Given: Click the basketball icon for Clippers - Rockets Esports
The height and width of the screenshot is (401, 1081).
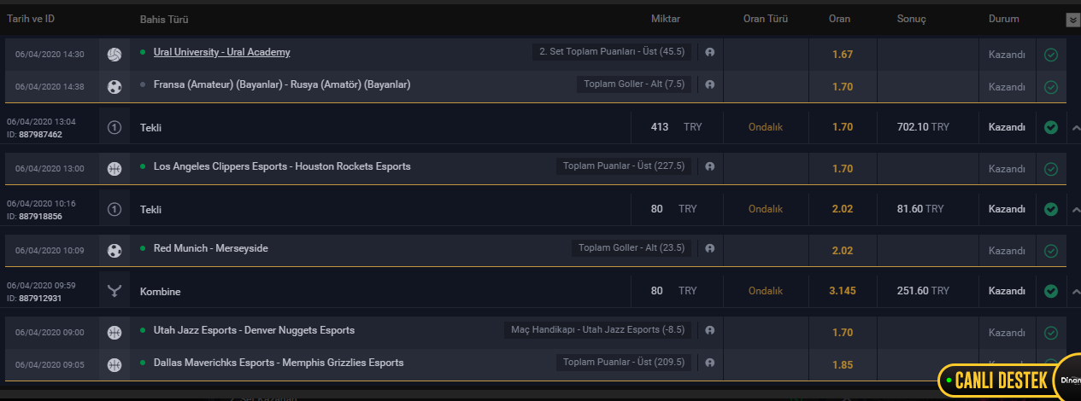Looking at the screenshot, I should click(x=115, y=168).
